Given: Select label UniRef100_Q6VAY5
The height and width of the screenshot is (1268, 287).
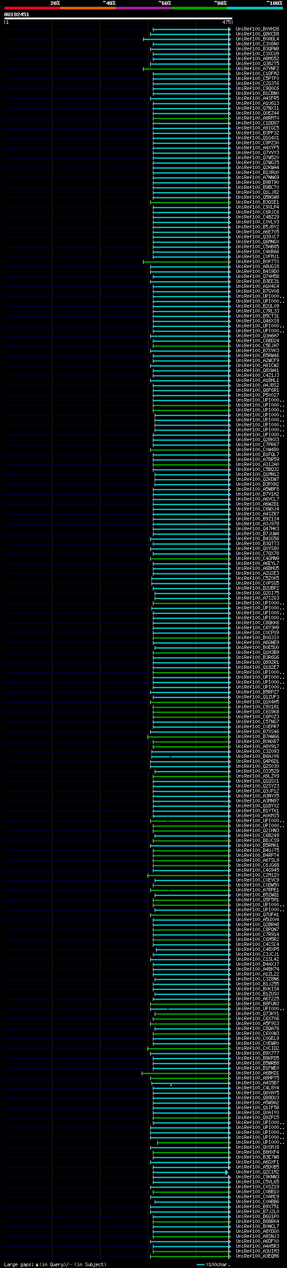Looking at the screenshot, I should [x=257, y=1092].
